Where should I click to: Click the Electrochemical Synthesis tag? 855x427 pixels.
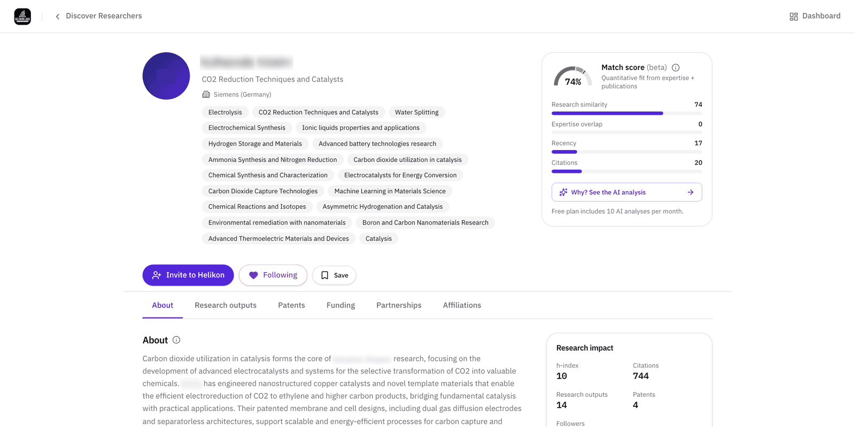point(247,128)
